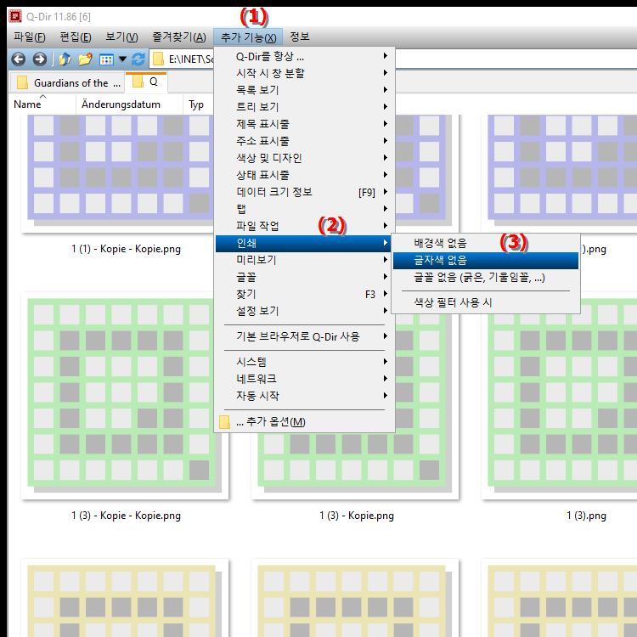Viewport: 637px width, 637px height.
Task: Go forward with the right arrow button
Action: [x=39, y=59]
